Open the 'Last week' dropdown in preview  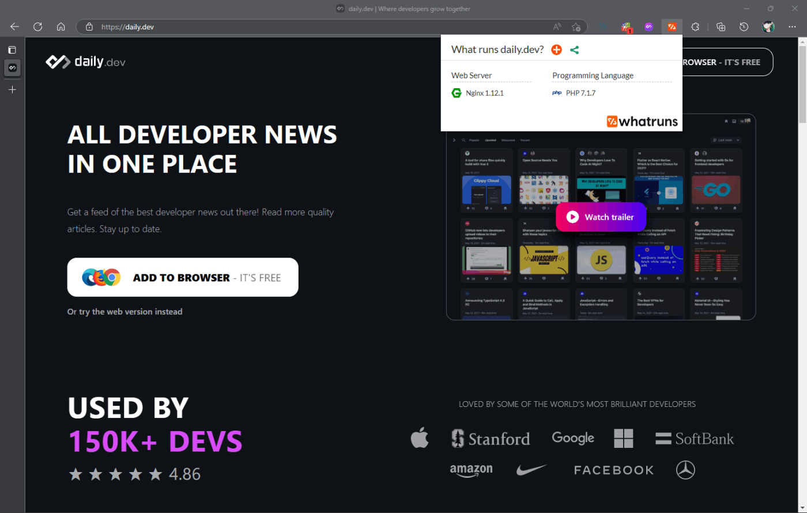pos(726,140)
